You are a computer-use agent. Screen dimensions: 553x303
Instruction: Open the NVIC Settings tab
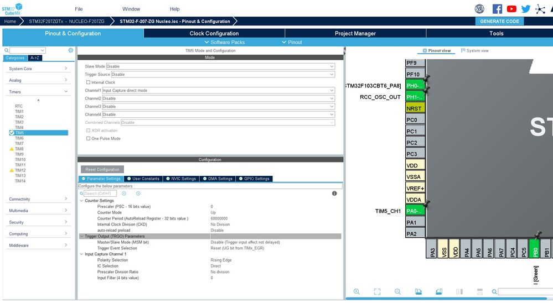[x=180, y=179]
